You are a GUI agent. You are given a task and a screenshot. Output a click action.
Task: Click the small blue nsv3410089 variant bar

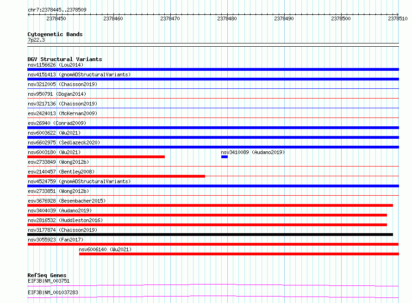click(x=225, y=157)
